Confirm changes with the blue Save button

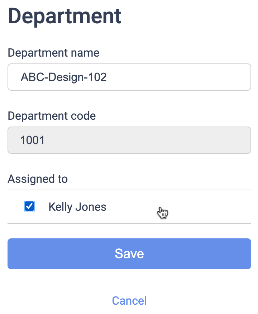pos(129,253)
